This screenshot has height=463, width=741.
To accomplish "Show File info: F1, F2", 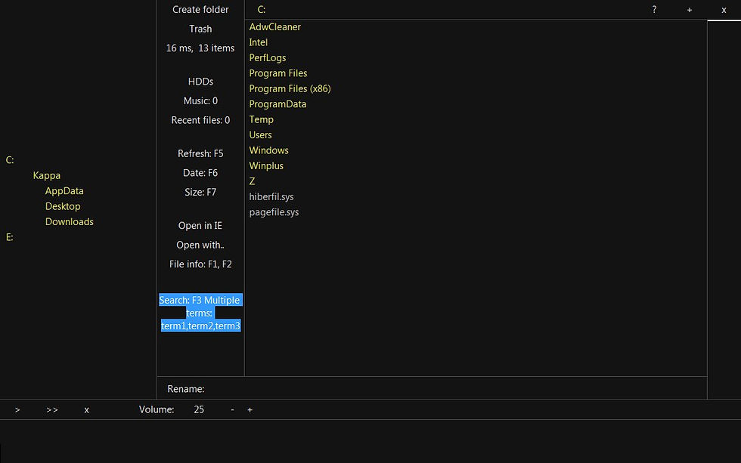I will (200, 265).
